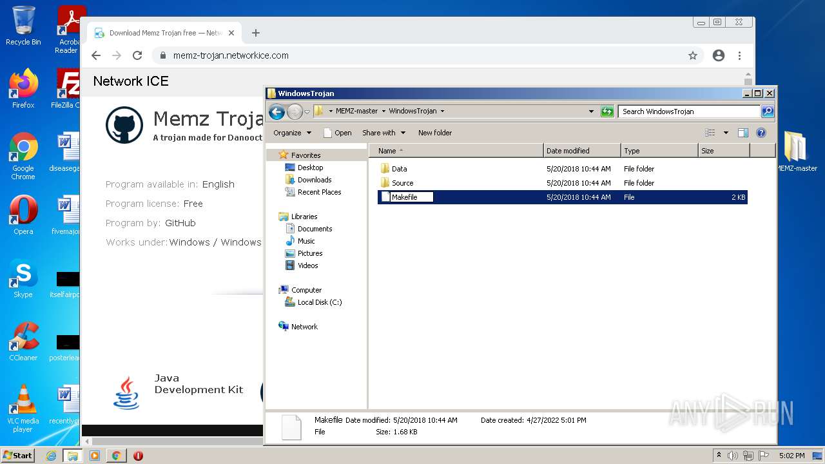The image size is (825, 464).
Task: Open Downloads in the navigation pane
Action: pos(315,180)
